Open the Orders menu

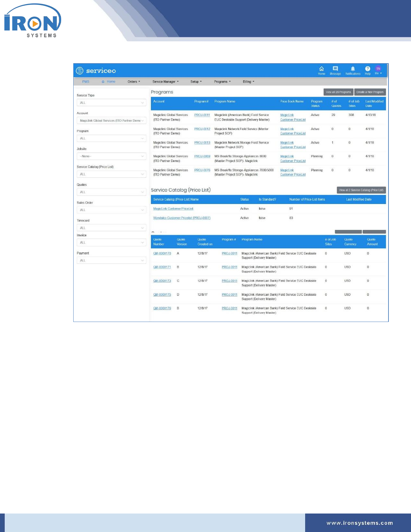pos(134,82)
